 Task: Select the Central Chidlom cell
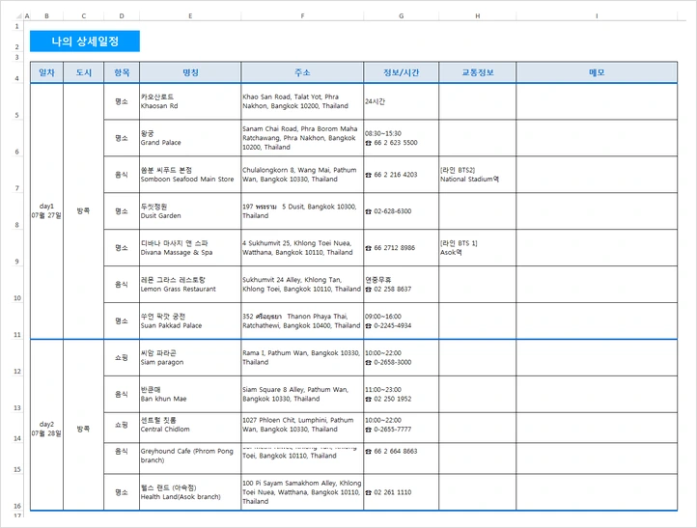tap(190, 428)
